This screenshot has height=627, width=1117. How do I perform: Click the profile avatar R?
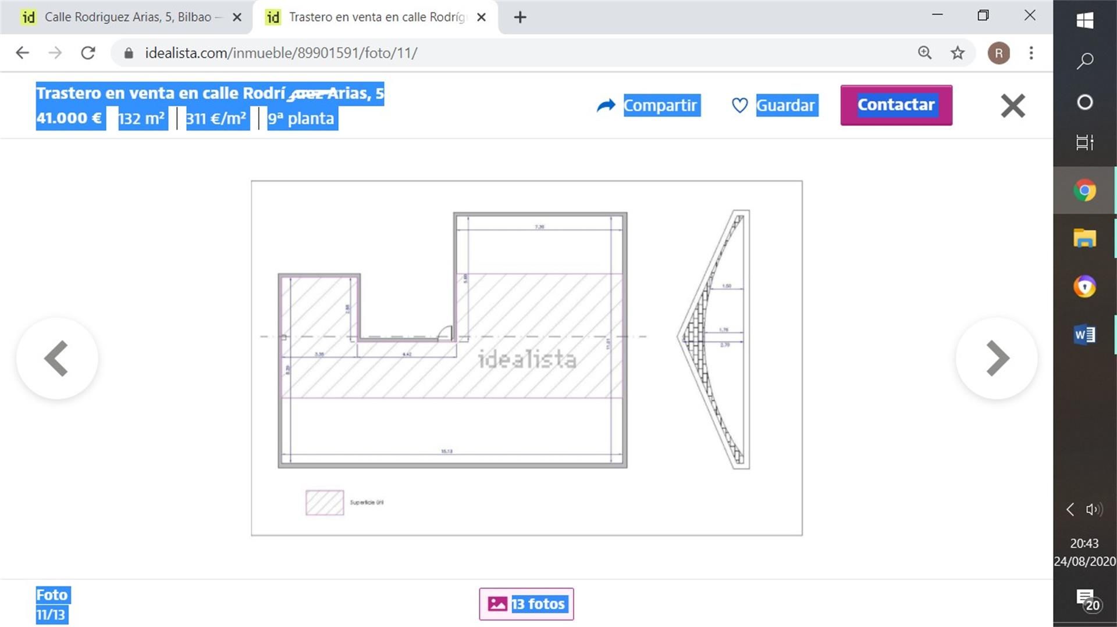coord(998,53)
